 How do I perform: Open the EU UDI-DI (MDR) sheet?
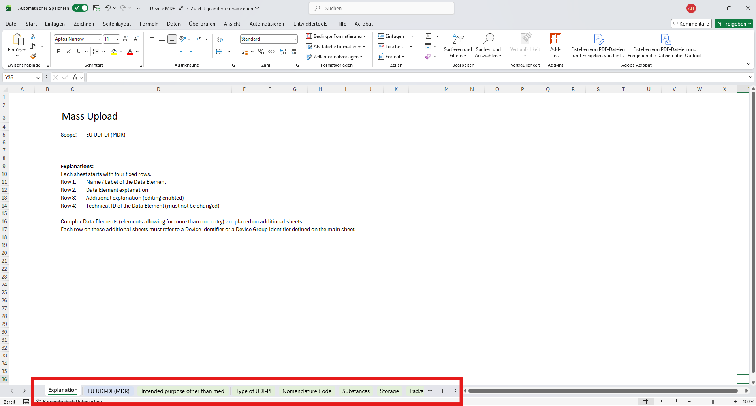point(109,391)
